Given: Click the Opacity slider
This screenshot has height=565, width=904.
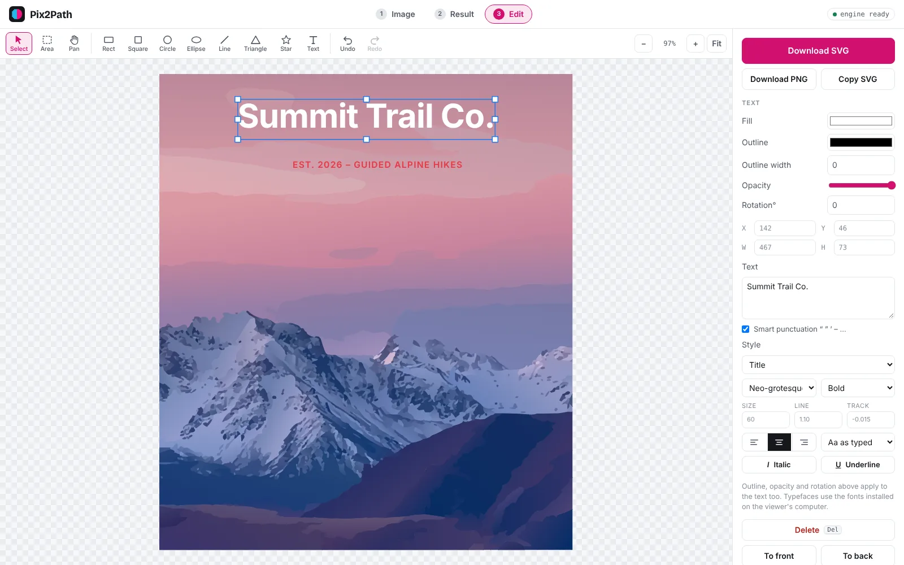Looking at the screenshot, I should [861, 185].
